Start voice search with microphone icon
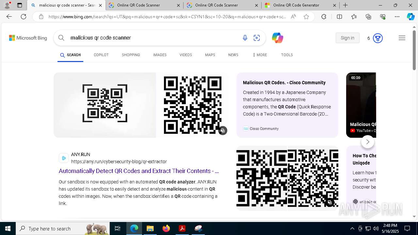 point(245,38)
